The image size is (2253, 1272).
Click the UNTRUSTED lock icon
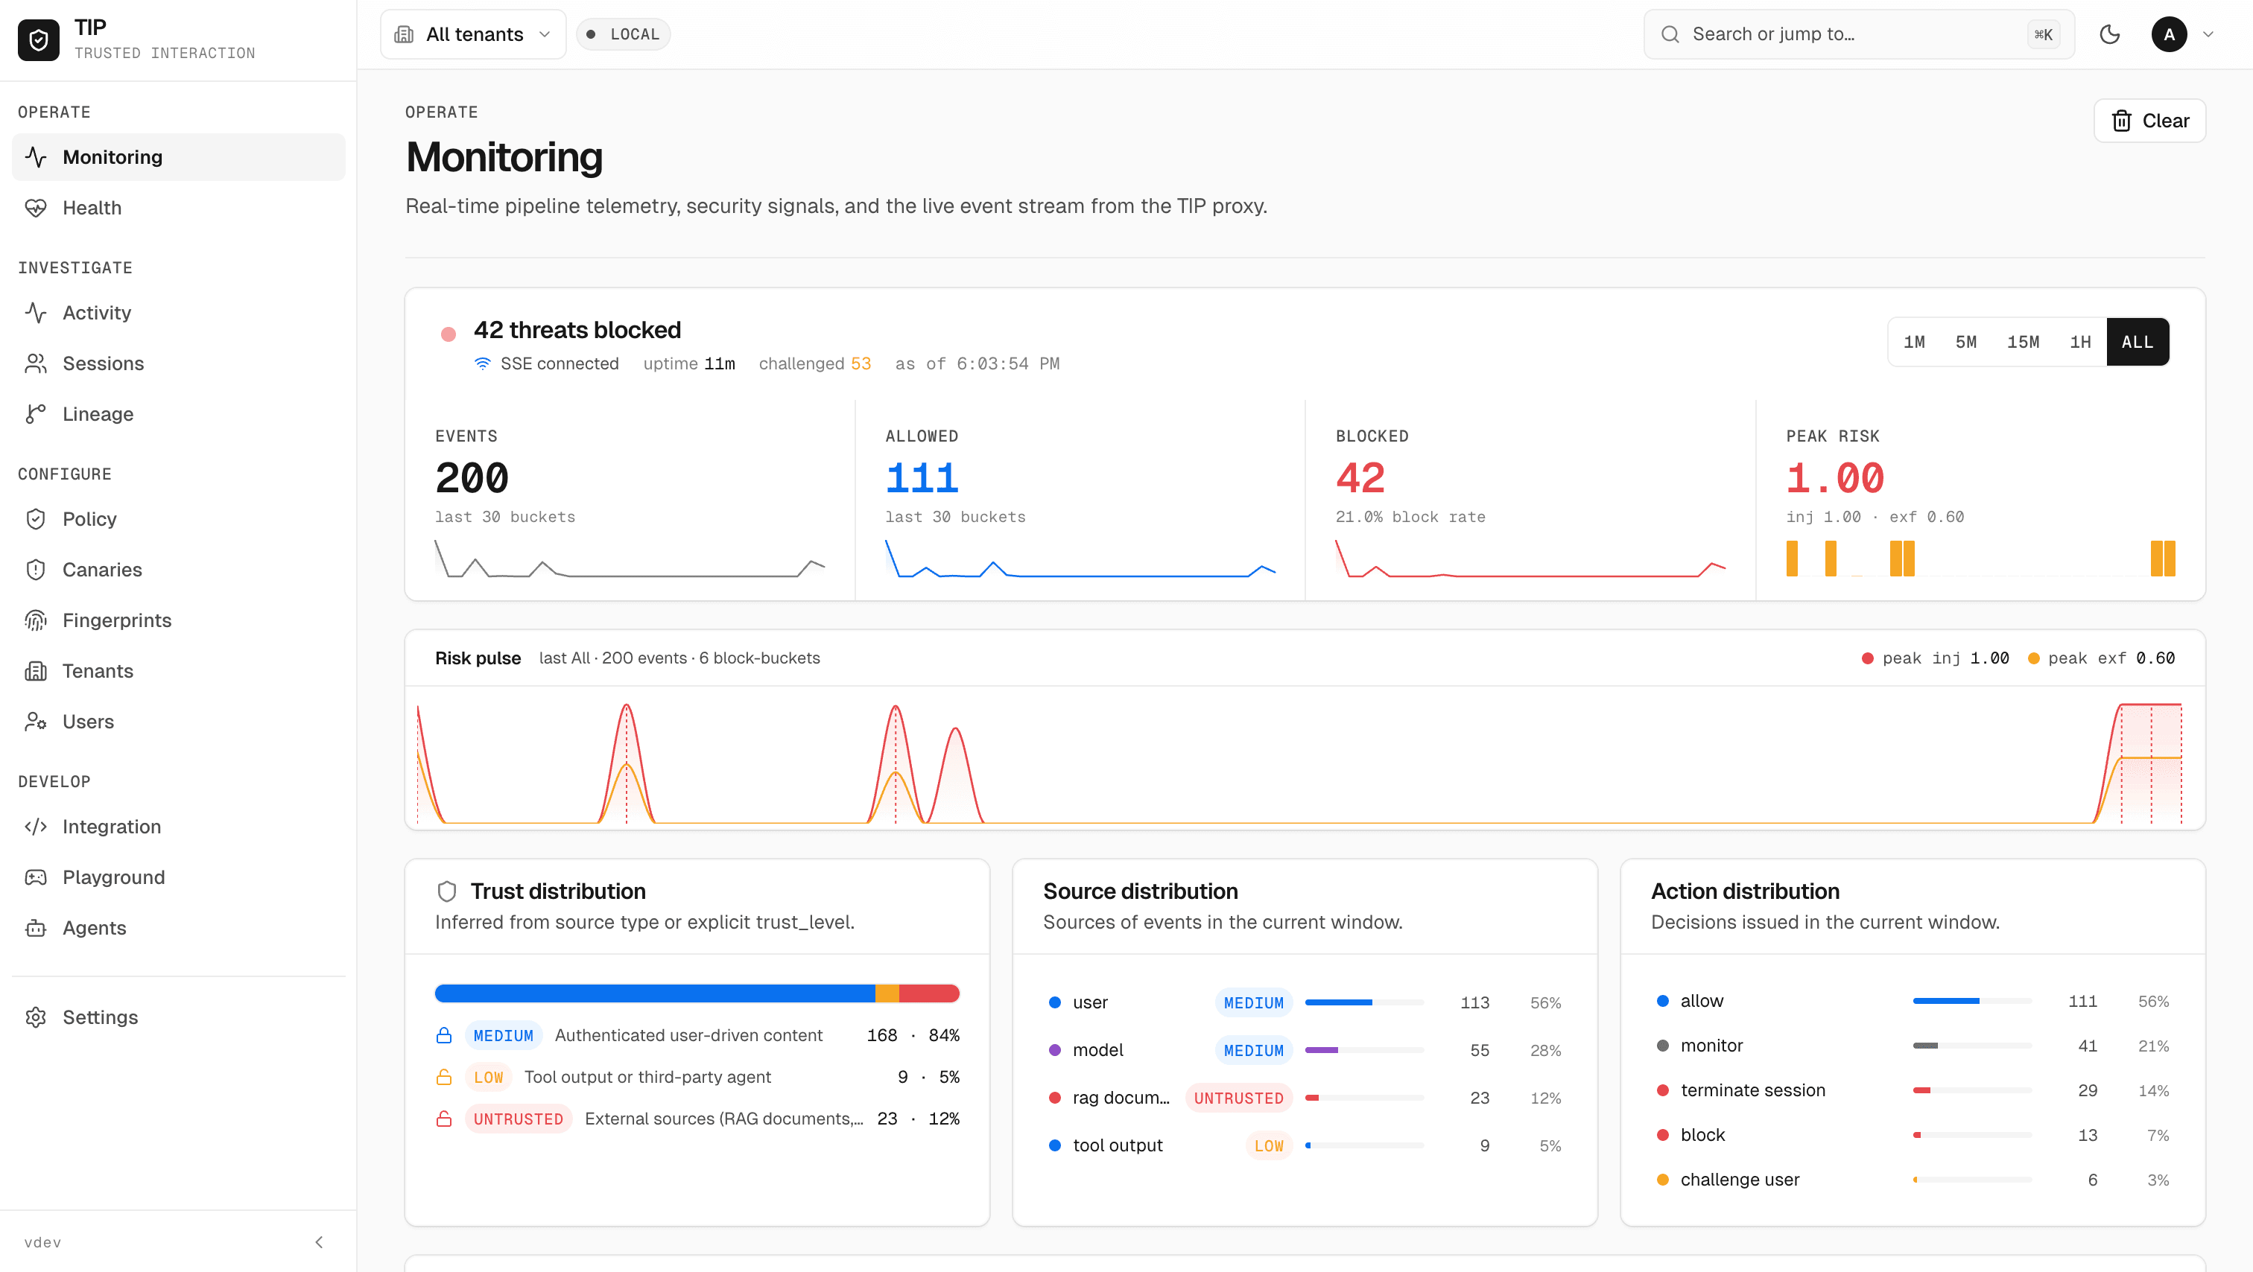click(444, 1120)
